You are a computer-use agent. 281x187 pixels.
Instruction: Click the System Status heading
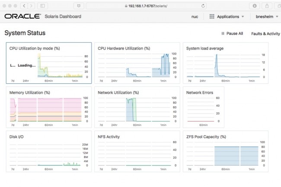coord(25,33)
